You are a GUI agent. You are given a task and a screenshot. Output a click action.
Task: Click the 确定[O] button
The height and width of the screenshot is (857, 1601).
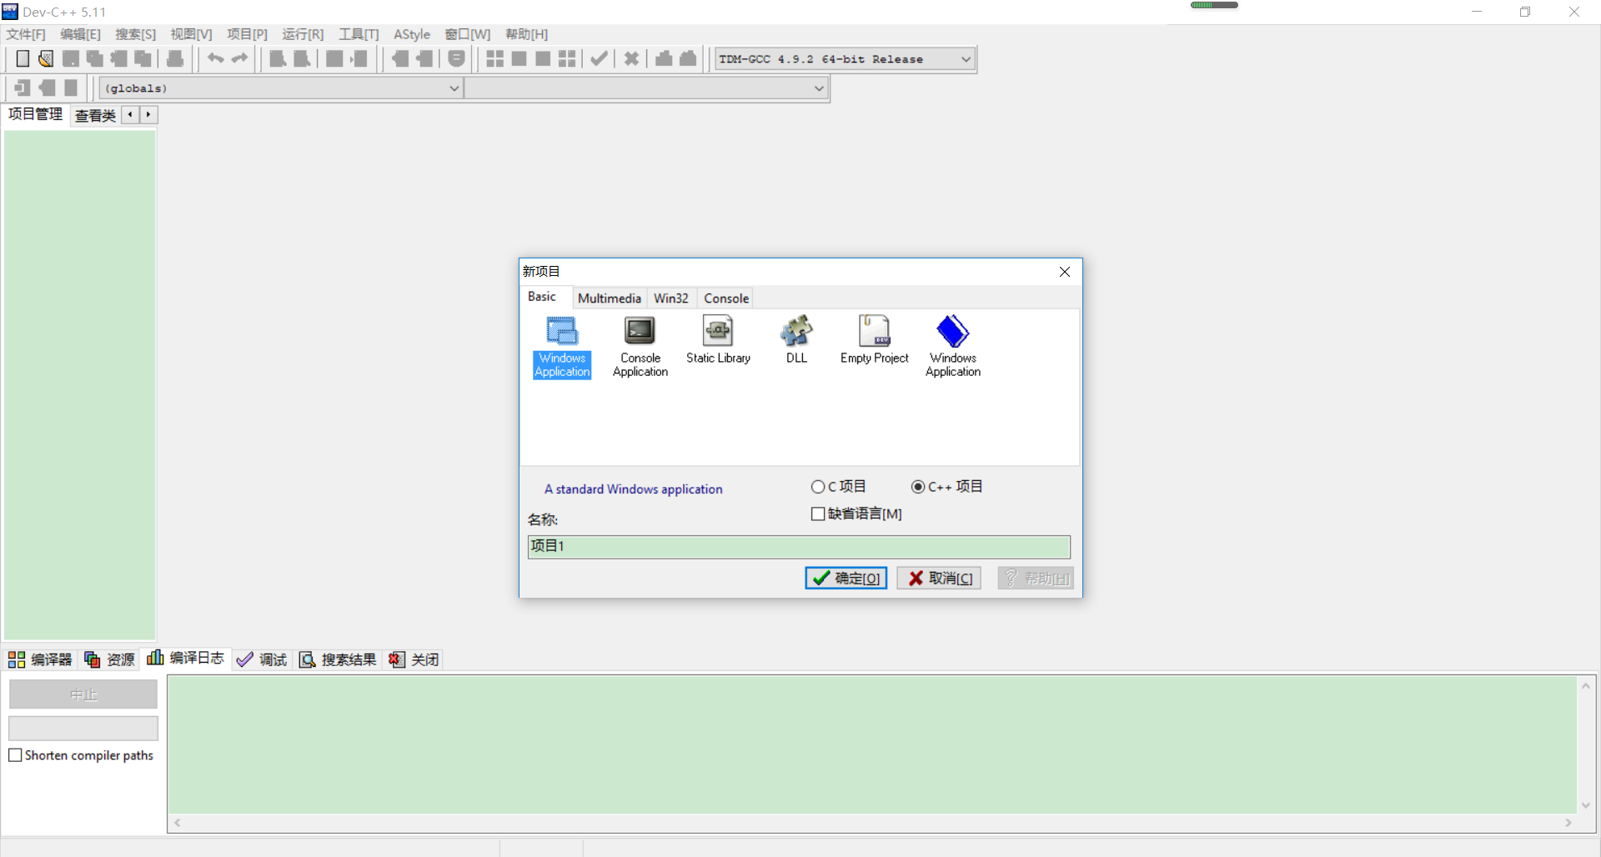click(x=846, y=578)
